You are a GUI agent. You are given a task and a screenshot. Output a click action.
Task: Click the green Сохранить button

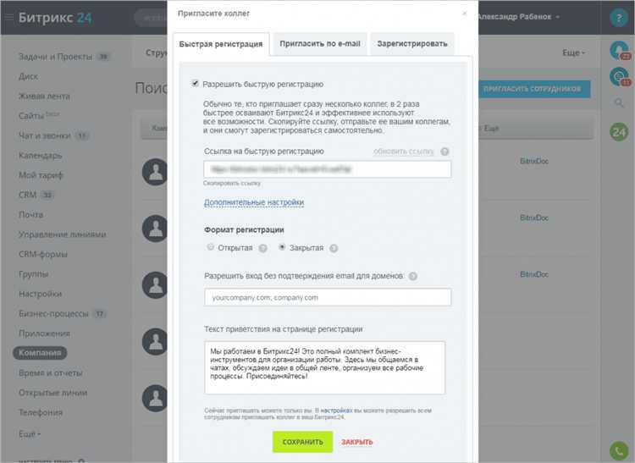click(302, 442)
